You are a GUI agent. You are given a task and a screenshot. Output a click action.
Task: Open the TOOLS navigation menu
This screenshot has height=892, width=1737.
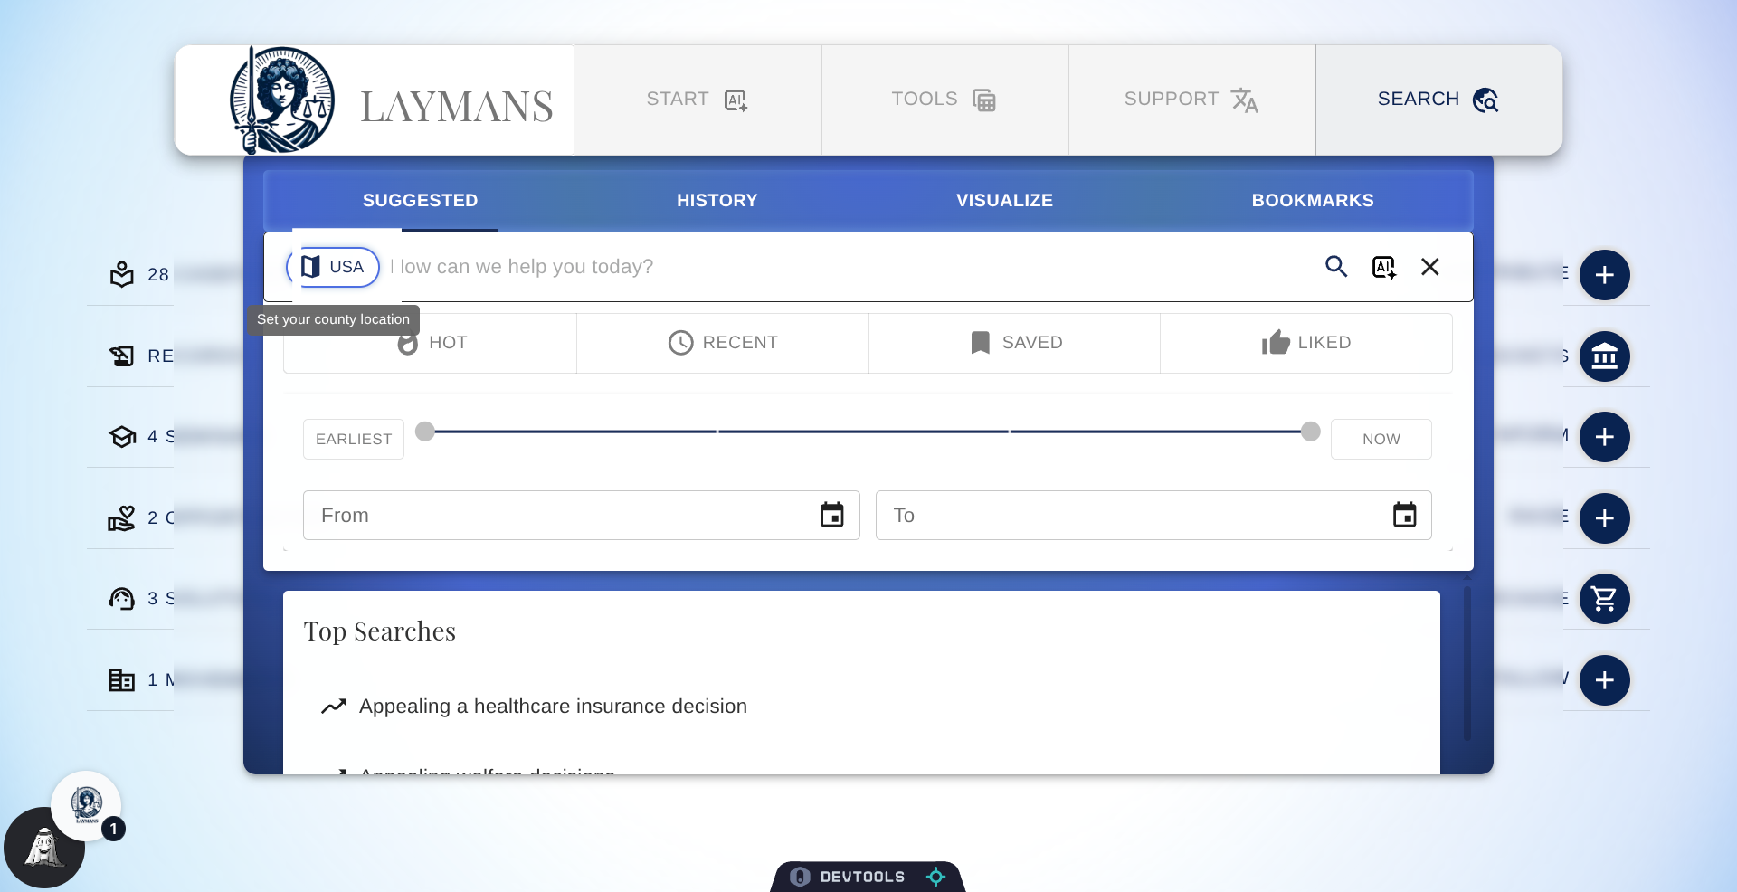click(944, 100)
